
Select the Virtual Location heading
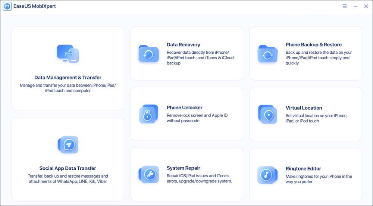(x=304, y=108)
